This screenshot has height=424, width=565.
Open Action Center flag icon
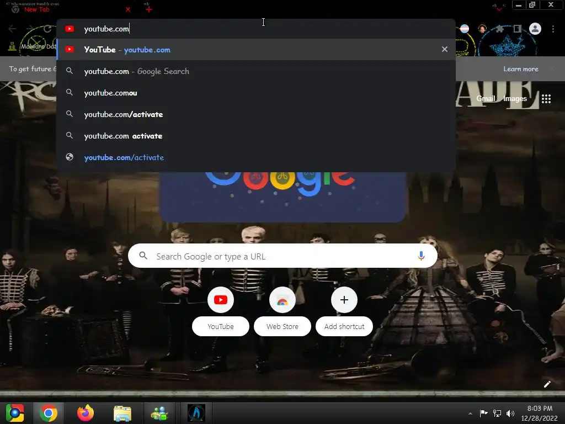[x=483, y=413]
